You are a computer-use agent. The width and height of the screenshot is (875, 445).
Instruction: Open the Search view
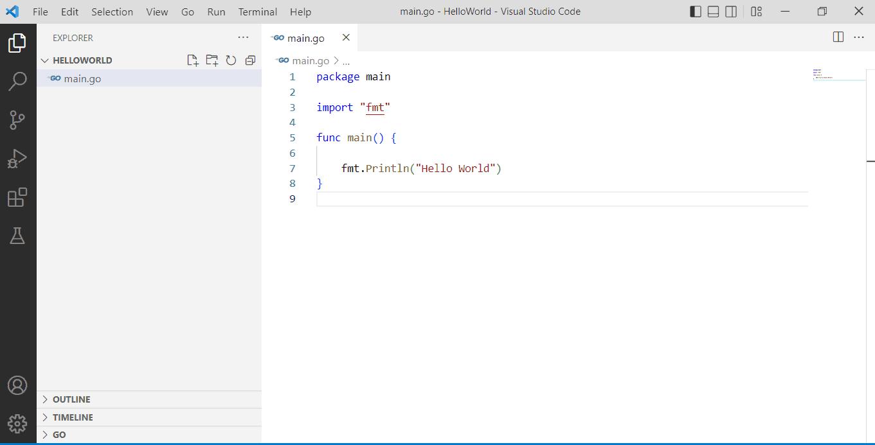point(18,80)
